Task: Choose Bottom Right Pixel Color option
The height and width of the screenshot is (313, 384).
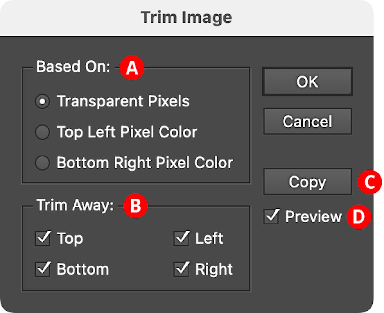Action: 42,163
